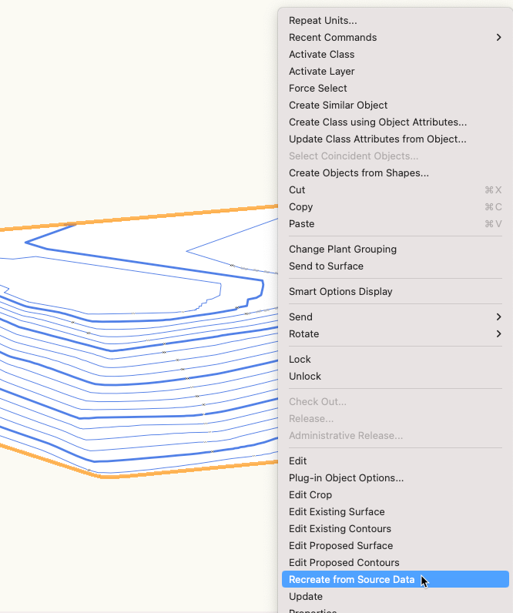Select Activate Layer option
Screen dimensions: 513x613
[321, 72]
